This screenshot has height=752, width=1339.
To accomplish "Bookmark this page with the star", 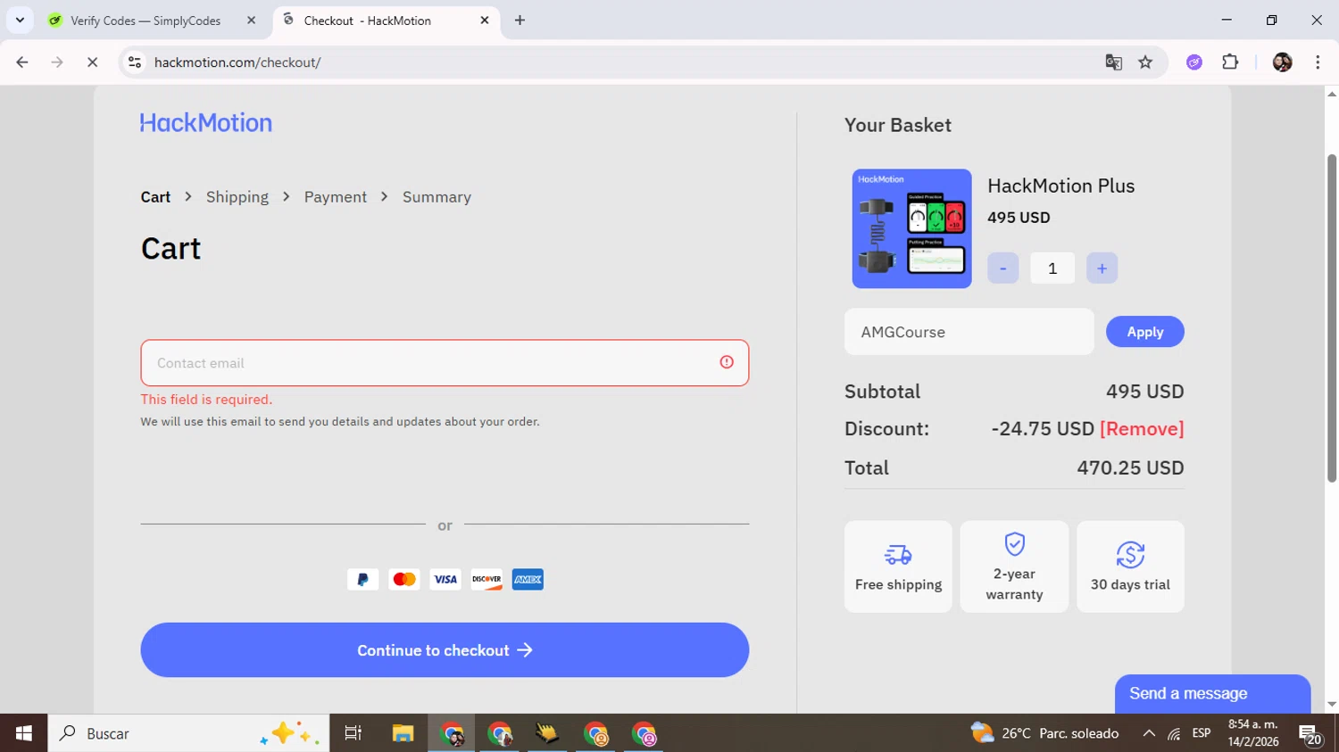I will (1145, 62).
